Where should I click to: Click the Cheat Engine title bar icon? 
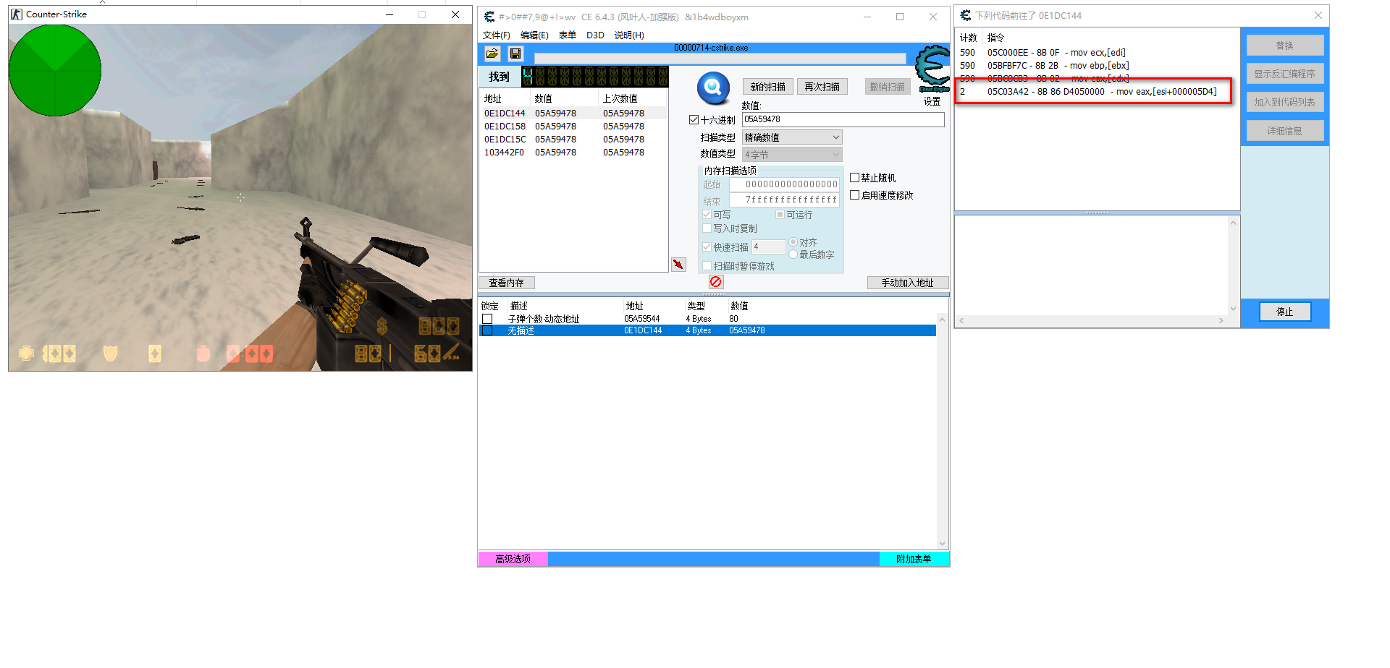[489, 17]
